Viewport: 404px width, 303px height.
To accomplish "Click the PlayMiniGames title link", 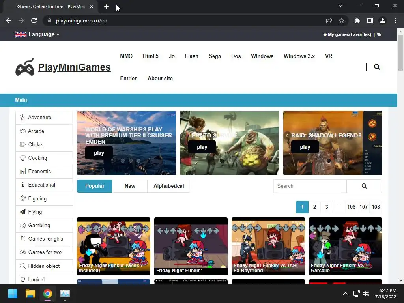I will point(75,67).
